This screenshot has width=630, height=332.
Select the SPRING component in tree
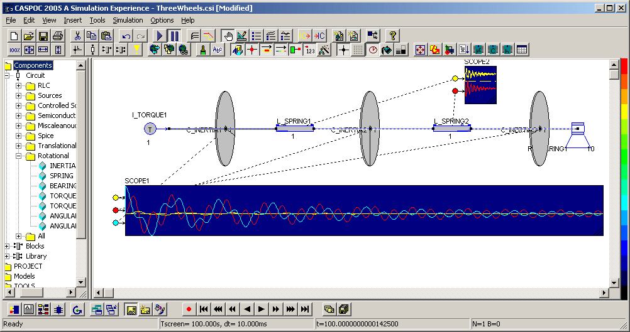62,176
